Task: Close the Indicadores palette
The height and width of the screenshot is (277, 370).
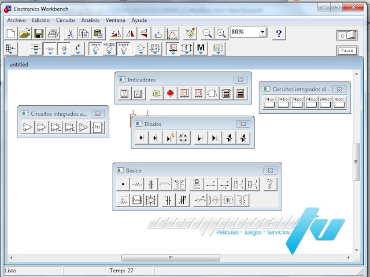Action: [240, 80]
